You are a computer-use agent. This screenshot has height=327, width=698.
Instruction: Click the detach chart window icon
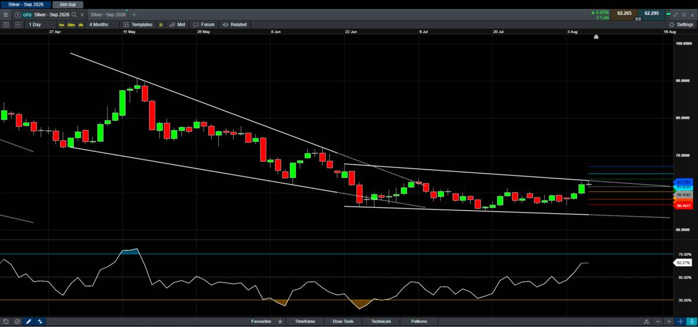click(683, 14)
